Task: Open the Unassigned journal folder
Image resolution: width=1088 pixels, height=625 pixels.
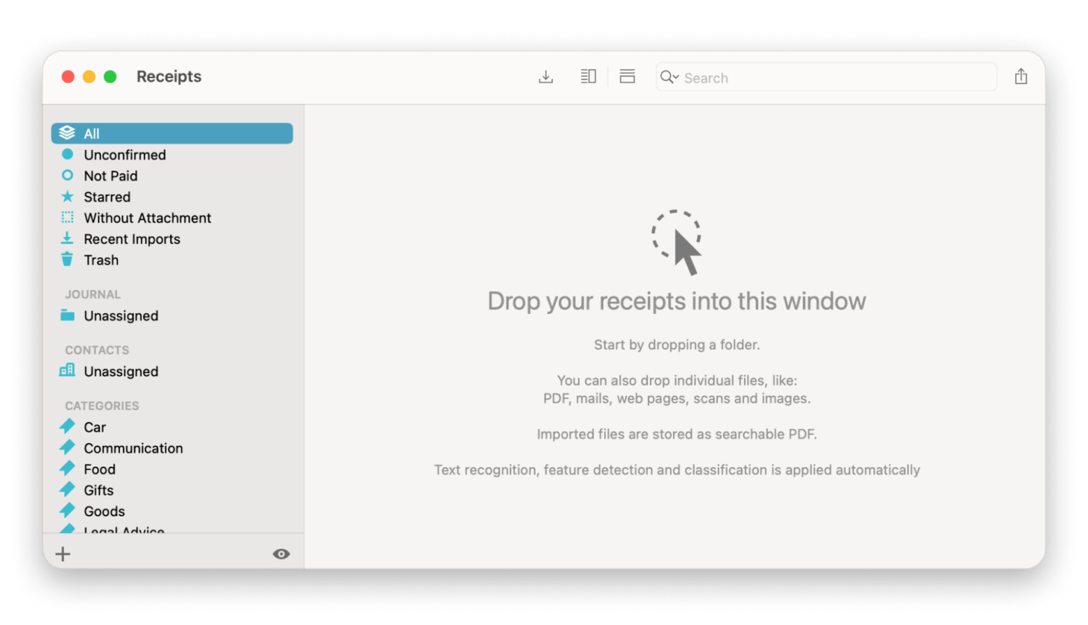Action: [x=121, y=315]
